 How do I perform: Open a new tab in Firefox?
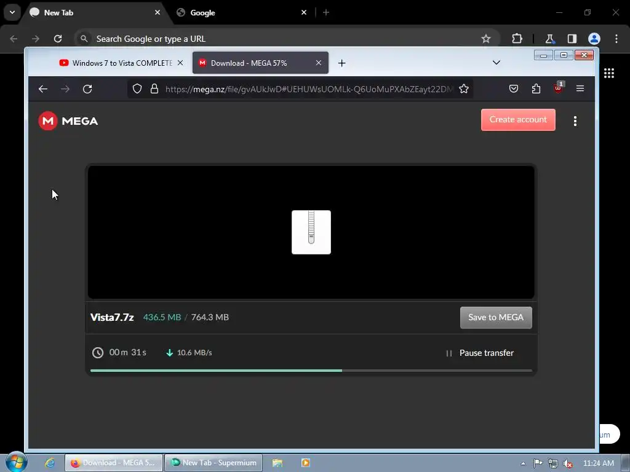pos(341,63)
